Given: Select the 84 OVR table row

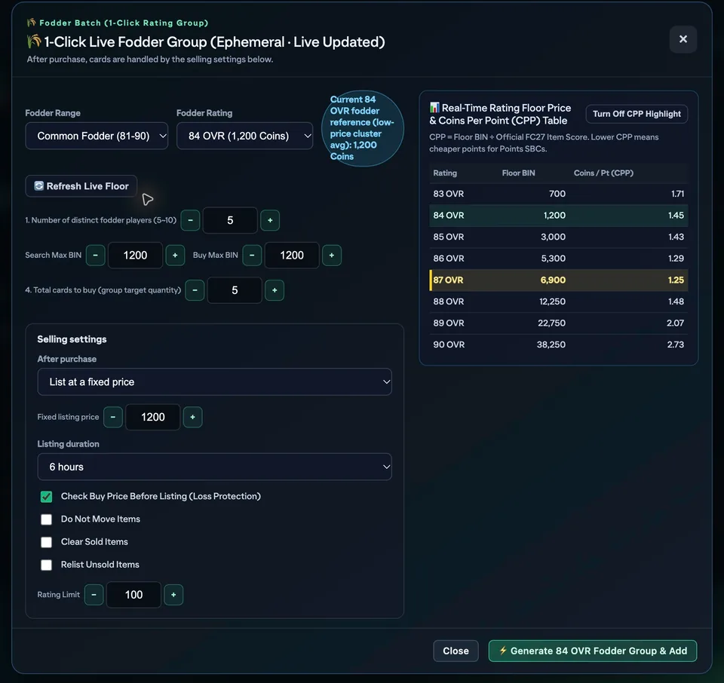Looking at the screenshot, I should click(558, 216).
